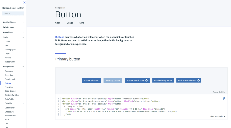This screenshot has height=128, width=231.
Task: Collapse the Style section in sidebar
Action: point(14,37)
